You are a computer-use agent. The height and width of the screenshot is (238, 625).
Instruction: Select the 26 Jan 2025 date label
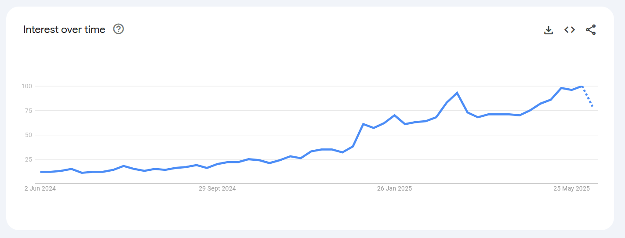[394, 189]
